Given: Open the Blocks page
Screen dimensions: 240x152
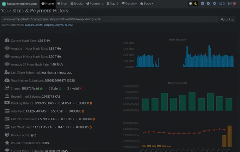Looking at the screenshot, I should coord(77,4).
